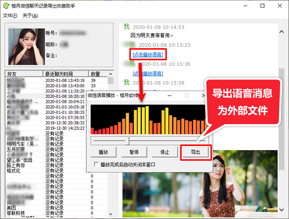The width and height of the screenshot is (289, 219).
Task: Click the app logo in title bar
Action: 6,6
